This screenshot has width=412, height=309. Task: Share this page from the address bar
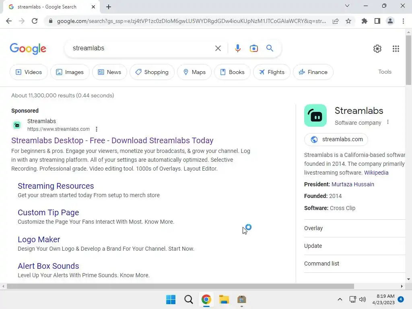pyautogui.click(x=336, y=21)
